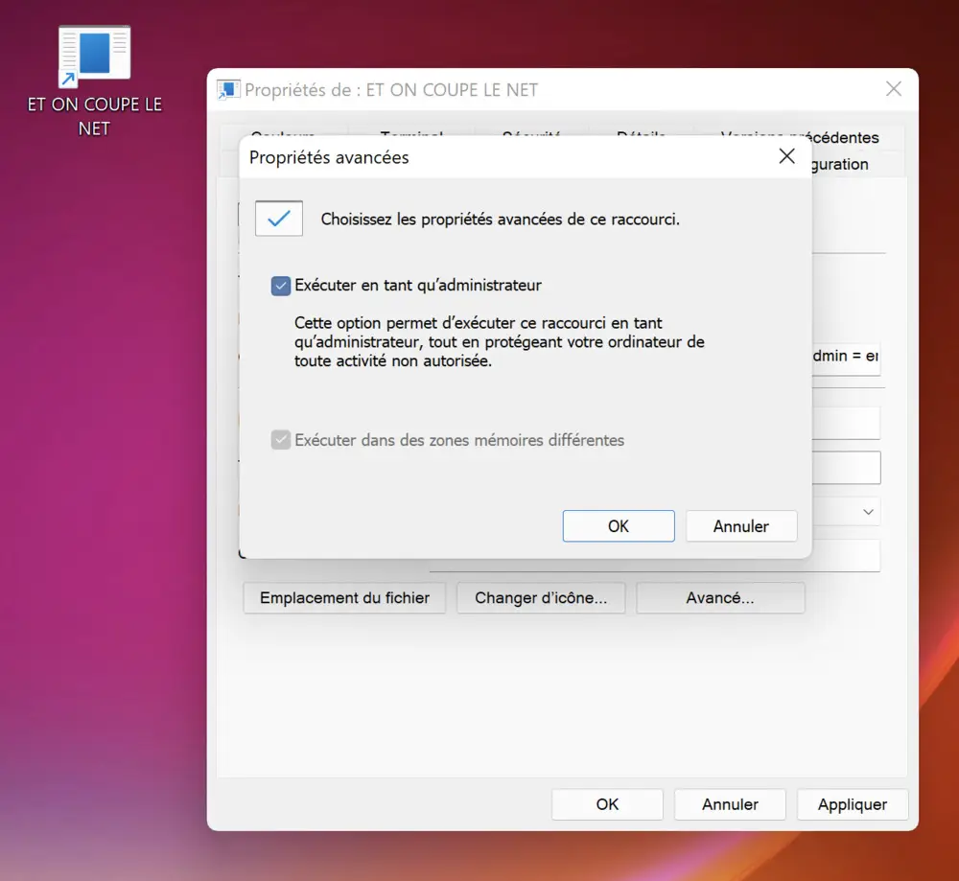This screenshot has width=959, height=881.
Task: Switch to the partially hidden Configuration tab
Action: point(841,164)
